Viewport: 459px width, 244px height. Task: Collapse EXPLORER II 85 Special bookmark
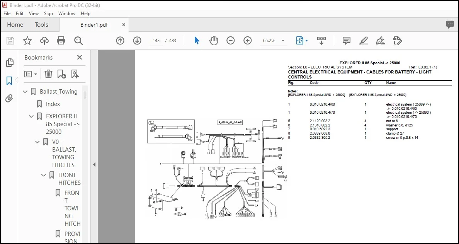pyautogui.click(x=31, y=116)
